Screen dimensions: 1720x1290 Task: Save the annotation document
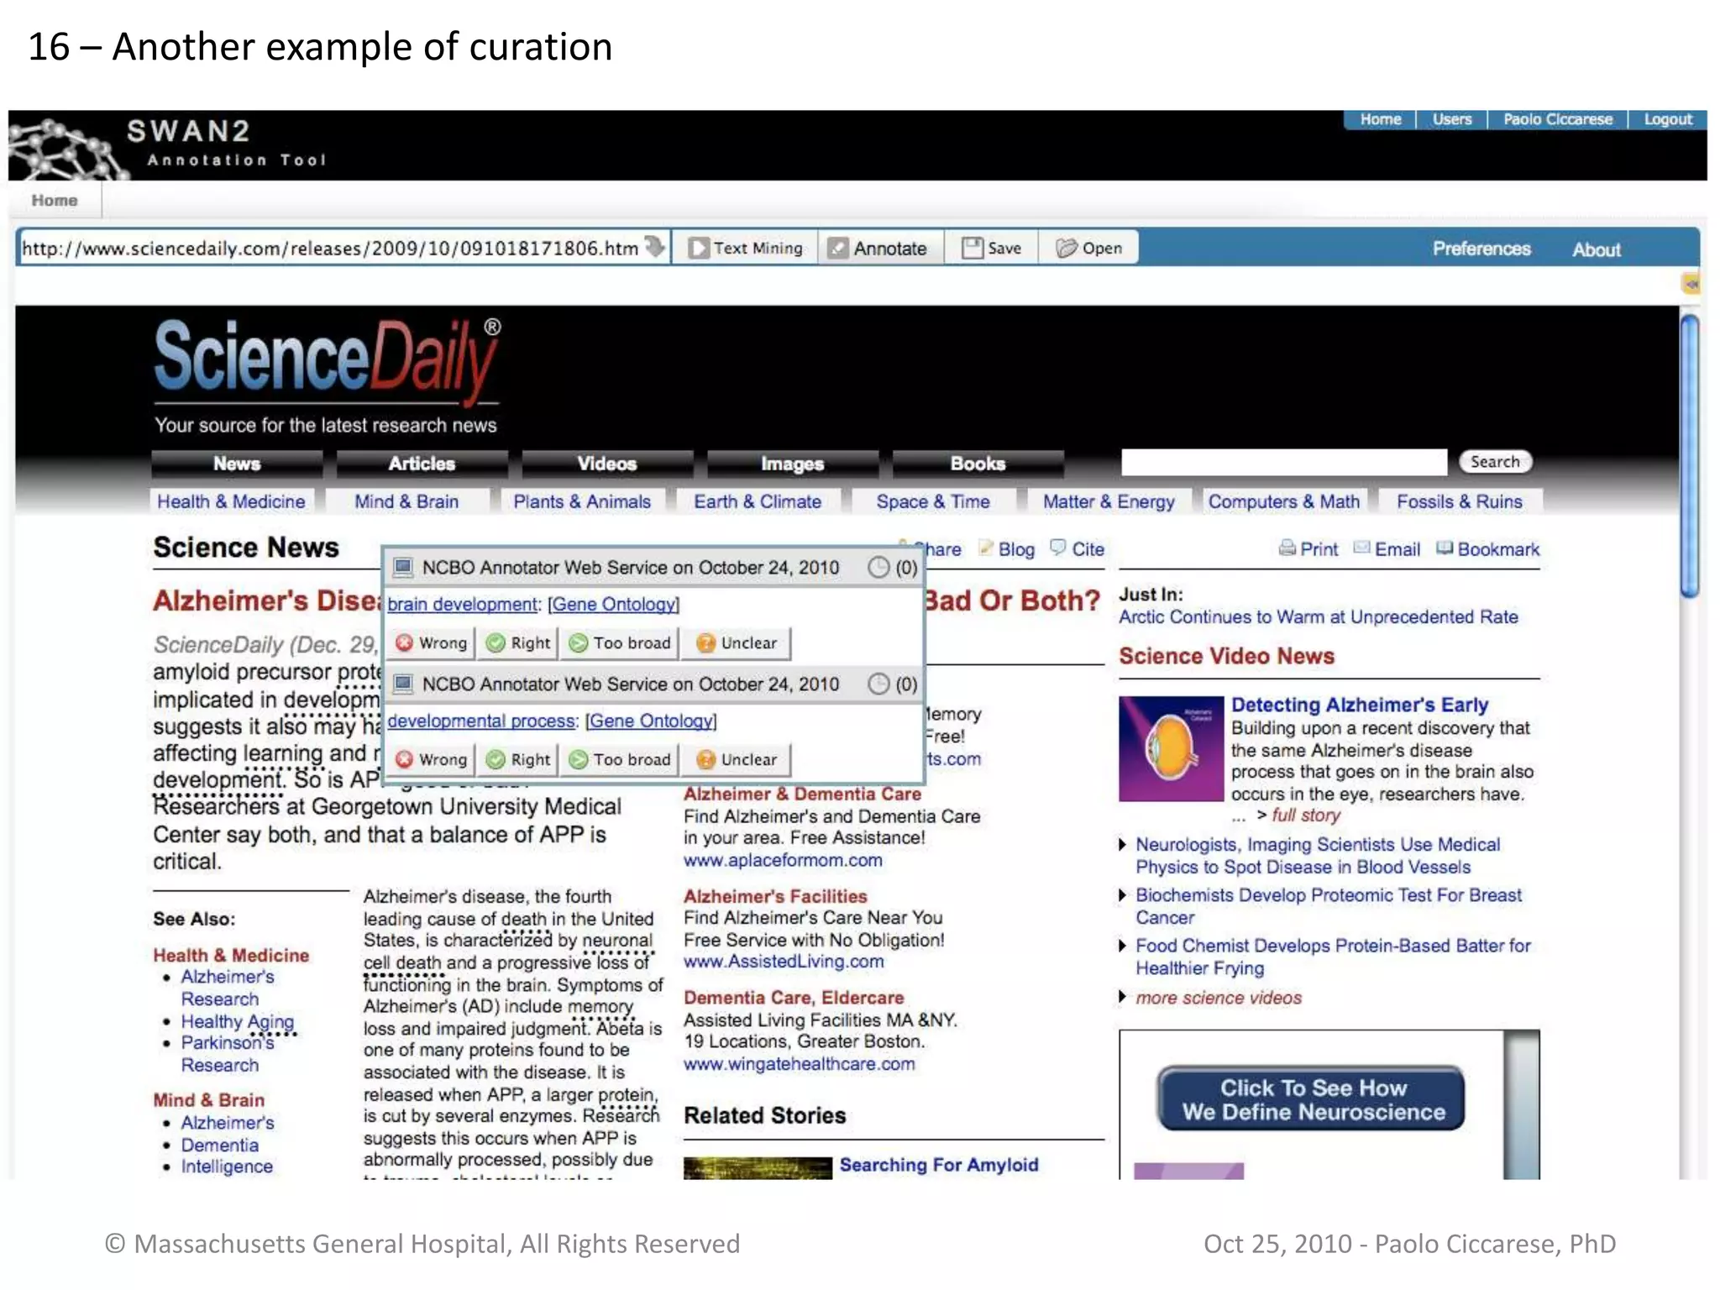pyautogui.click(x=992, y=248)
